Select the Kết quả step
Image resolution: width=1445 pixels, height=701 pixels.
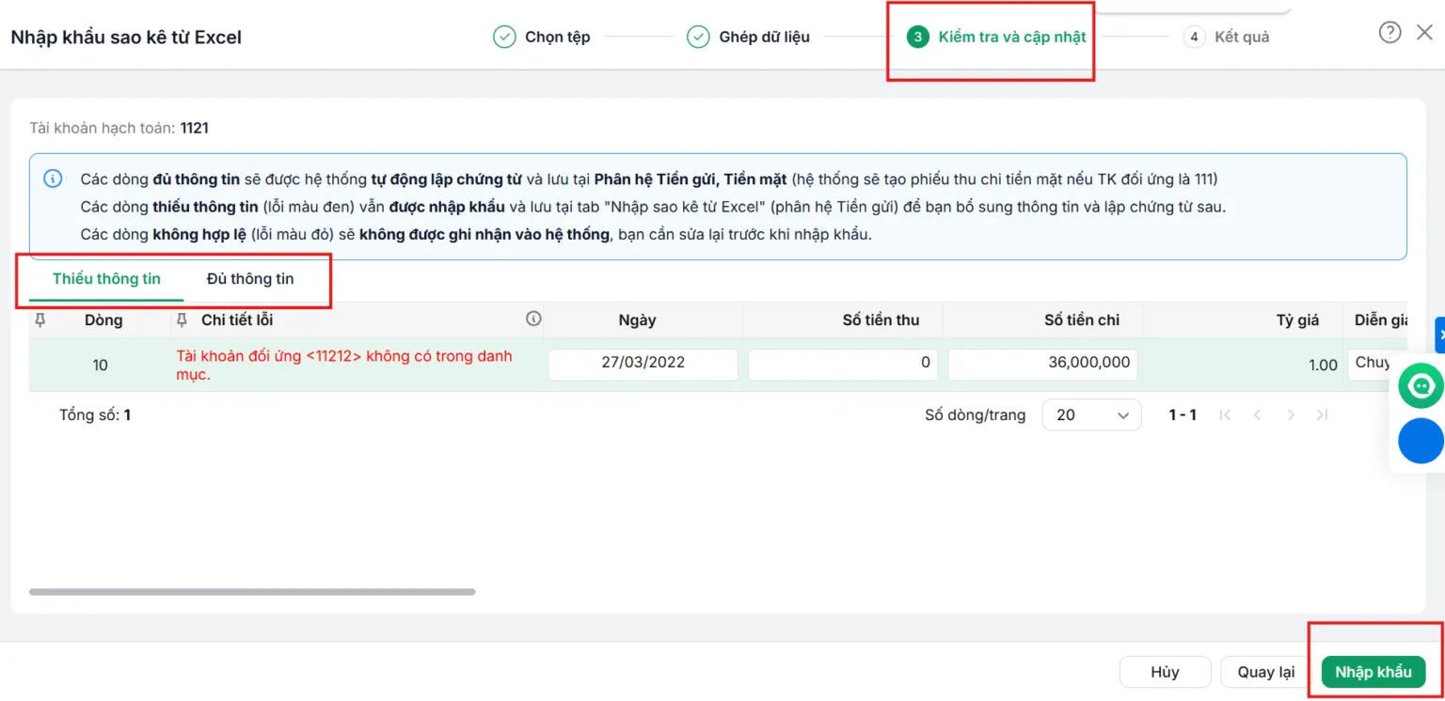click(1226, 37)
